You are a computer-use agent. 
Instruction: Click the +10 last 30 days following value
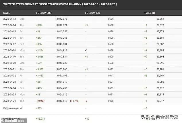pos(87,119)
